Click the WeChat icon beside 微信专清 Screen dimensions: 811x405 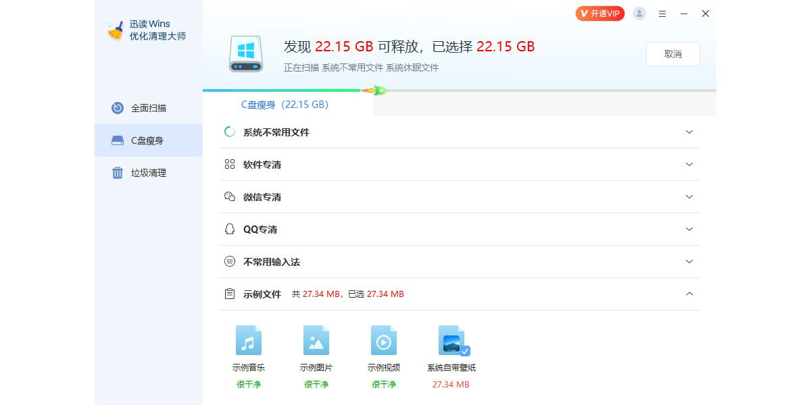pyautogui.click(x=230, y=197)
